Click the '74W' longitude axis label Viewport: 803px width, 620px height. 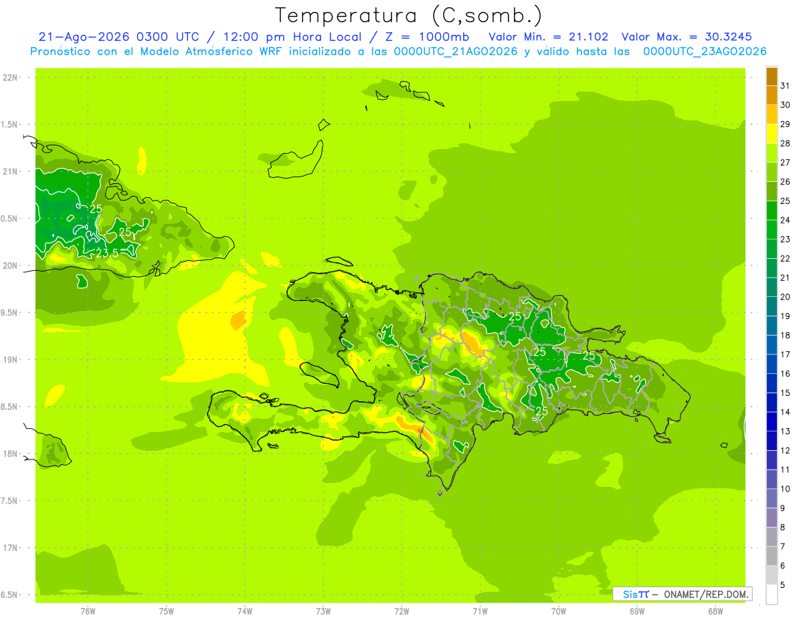coord(245,611)
